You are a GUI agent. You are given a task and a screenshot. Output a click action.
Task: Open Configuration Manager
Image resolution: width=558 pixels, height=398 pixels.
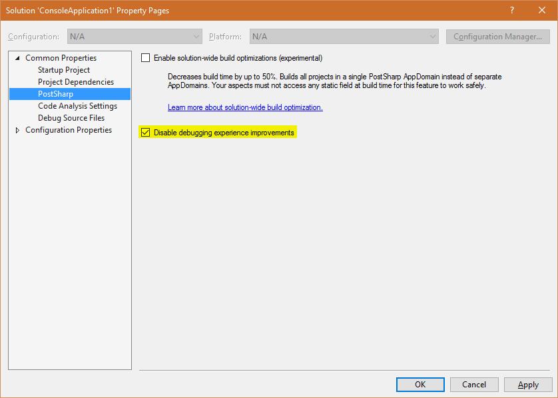[x=497, y=37]
